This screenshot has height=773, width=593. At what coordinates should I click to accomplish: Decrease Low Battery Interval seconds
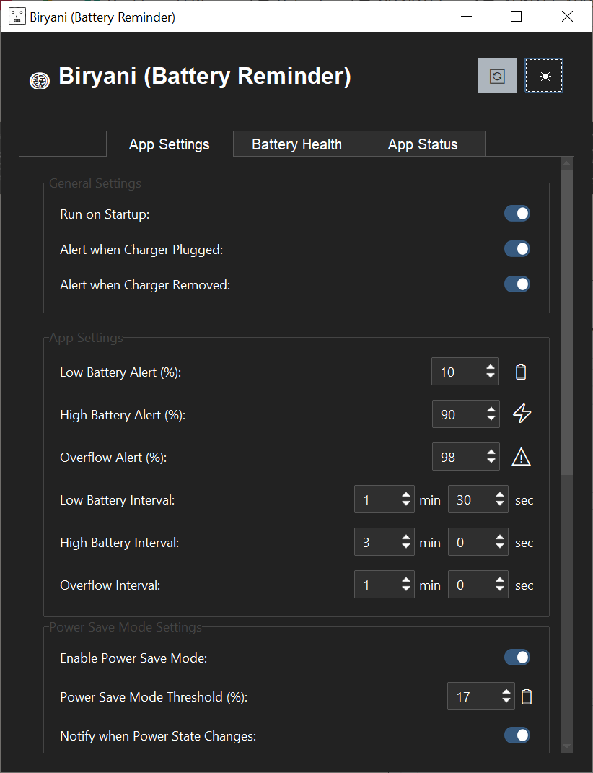coord(500,503)
